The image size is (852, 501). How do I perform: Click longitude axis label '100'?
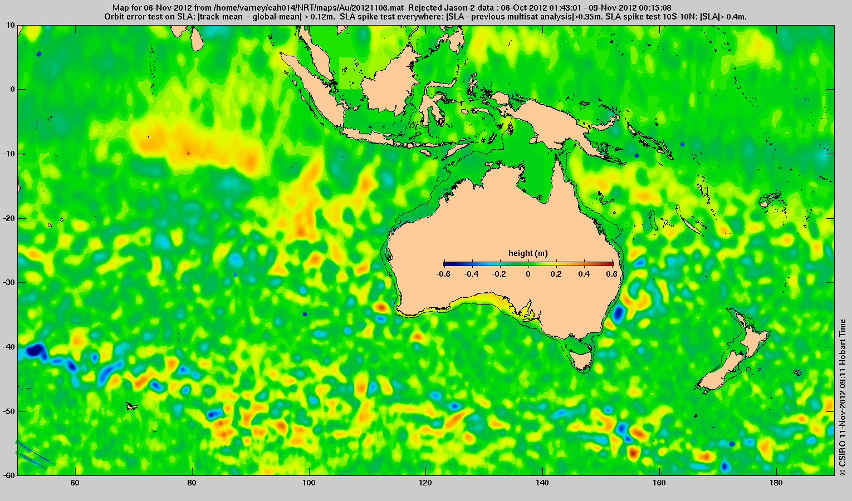309,483
